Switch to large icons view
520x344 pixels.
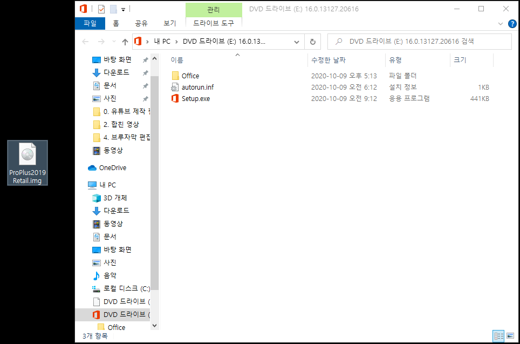[510, 336]
